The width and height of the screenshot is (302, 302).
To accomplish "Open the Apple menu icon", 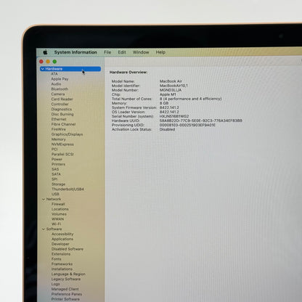I will pyautogui.click(x=45, y=52).
